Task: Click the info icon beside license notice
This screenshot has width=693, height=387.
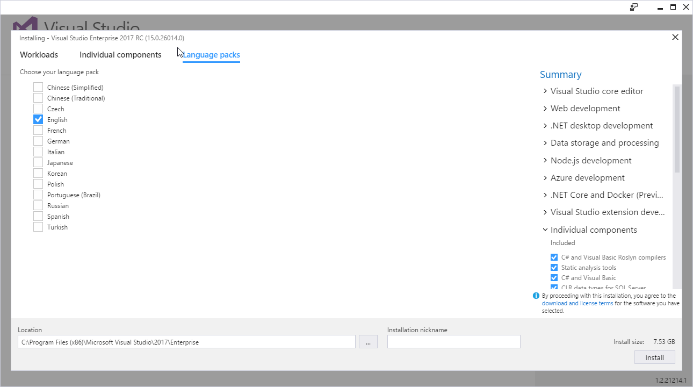Action: pyautogui.click(x=536, y=296)
